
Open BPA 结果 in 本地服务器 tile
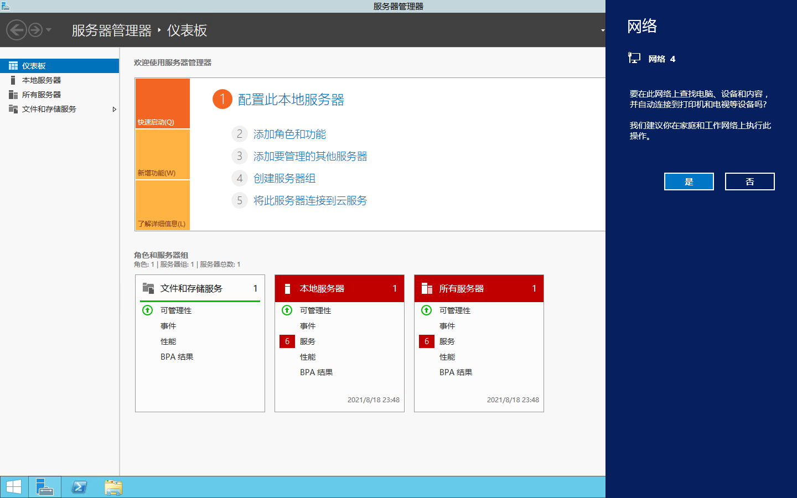coord(317,372)
